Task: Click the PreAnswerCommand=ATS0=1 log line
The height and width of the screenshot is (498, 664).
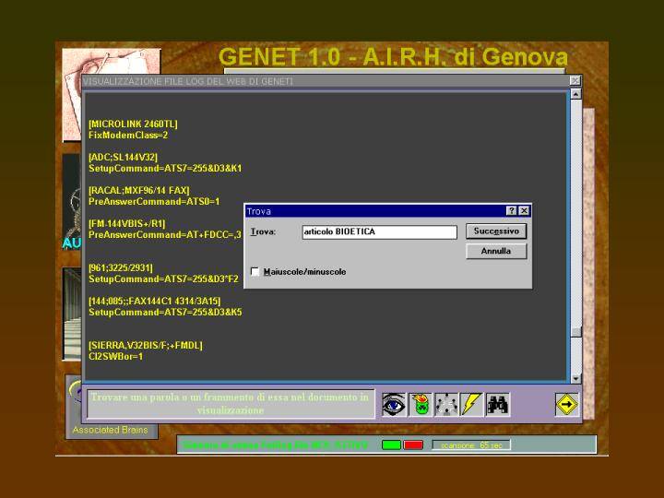Action: (154, 202)
